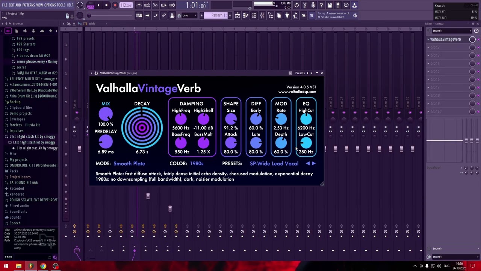Open the plugin picker plug icon

(x=287, y=15)
